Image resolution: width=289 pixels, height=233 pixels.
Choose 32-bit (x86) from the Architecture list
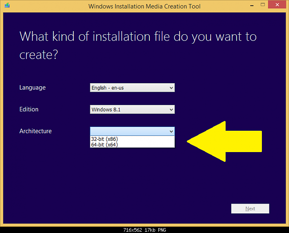click(132, 139)
